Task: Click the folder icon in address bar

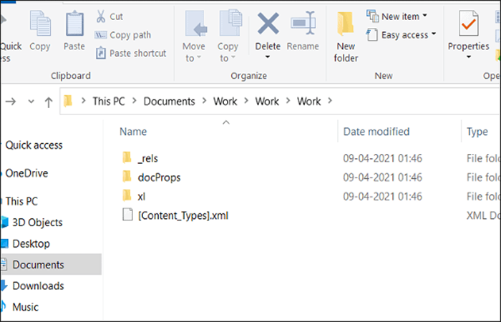Action: [68, 101]
